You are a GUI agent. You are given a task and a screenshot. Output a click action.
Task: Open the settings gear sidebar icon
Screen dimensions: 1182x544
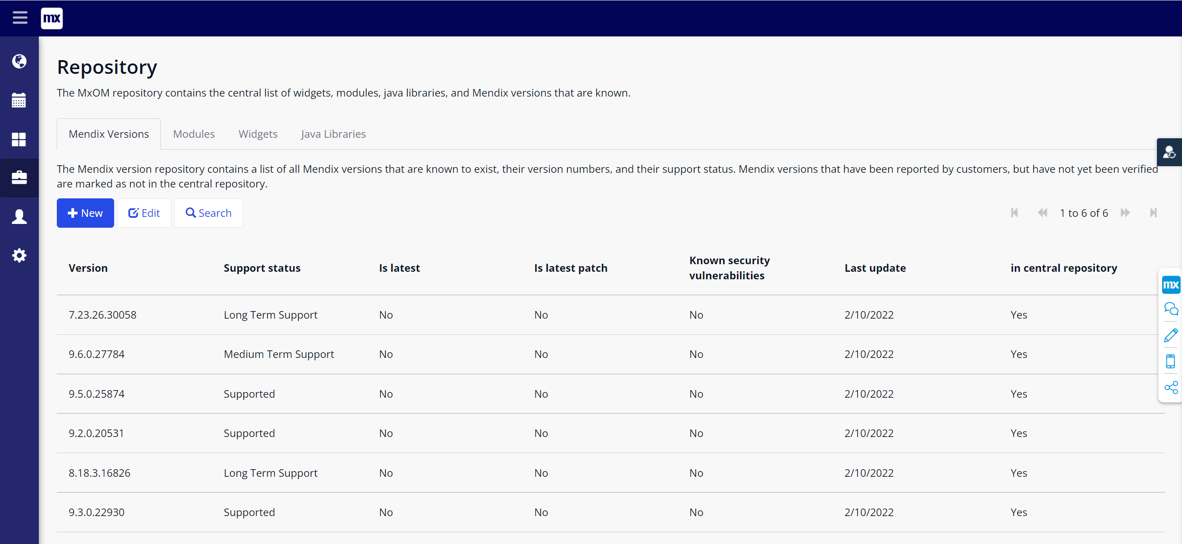pos(19,256)
